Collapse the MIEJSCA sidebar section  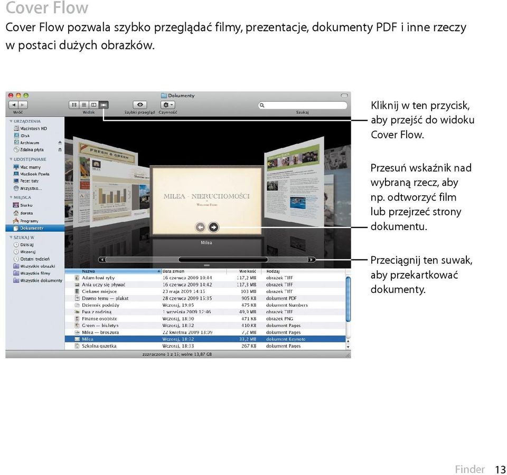pos(11,197)
